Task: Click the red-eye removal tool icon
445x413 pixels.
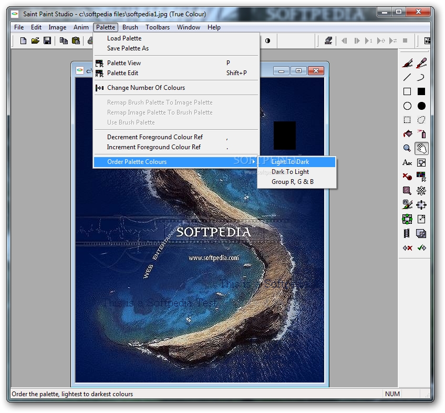Action: point(407,177)
